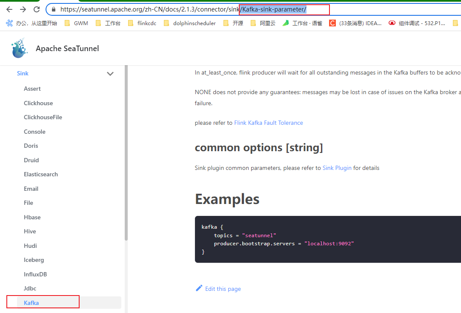
Task: Open the dolphinscheduler bookmark folder
Action: 190,23
